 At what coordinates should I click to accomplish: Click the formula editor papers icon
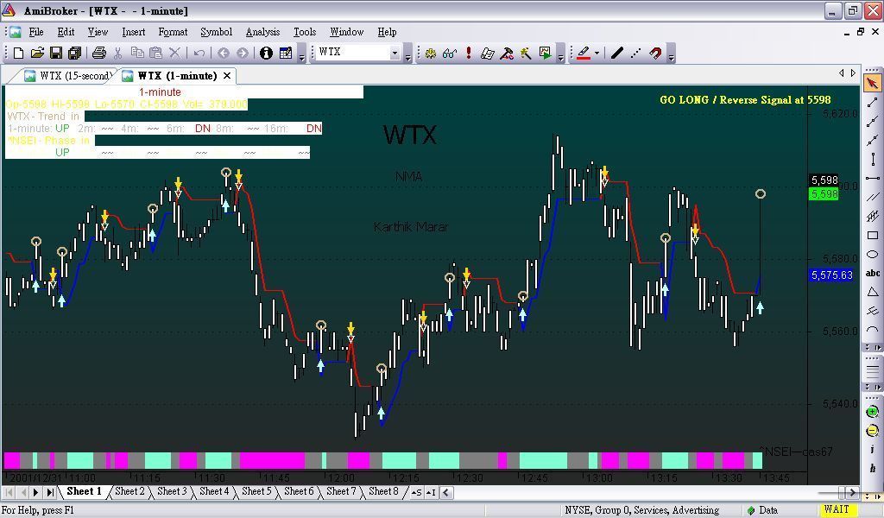[488, 53]
